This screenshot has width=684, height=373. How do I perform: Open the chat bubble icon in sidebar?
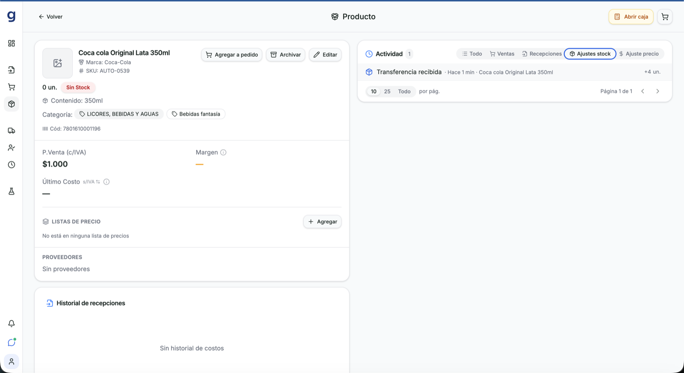[12, 342]
